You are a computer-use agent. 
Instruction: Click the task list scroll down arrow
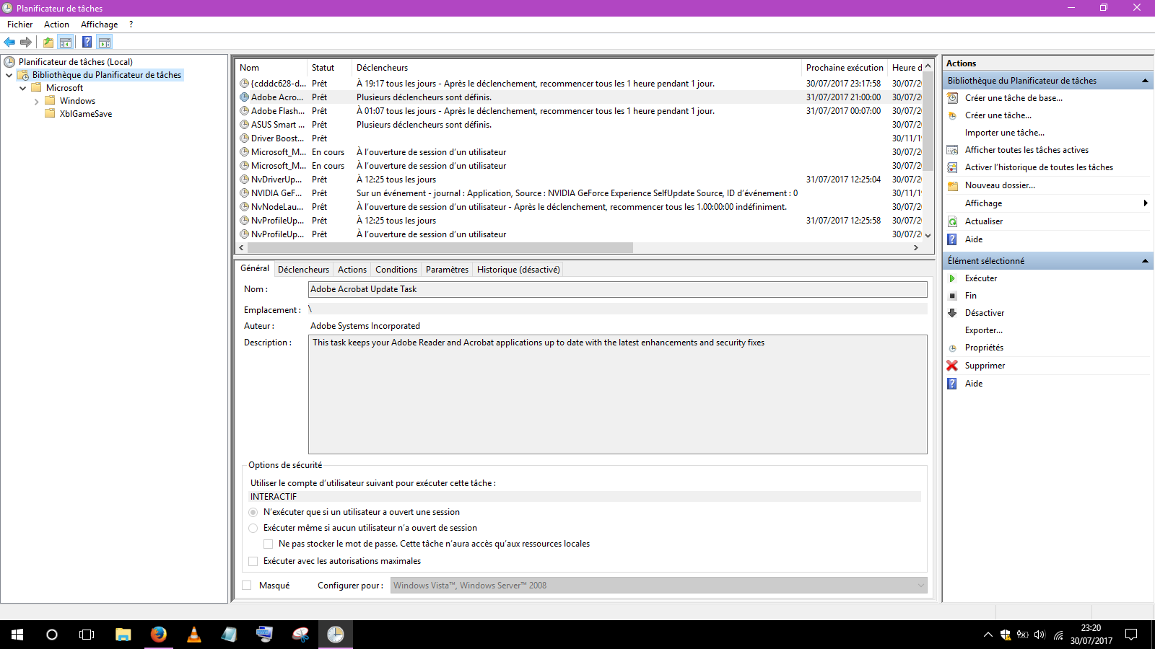click(x=928, y=235)
